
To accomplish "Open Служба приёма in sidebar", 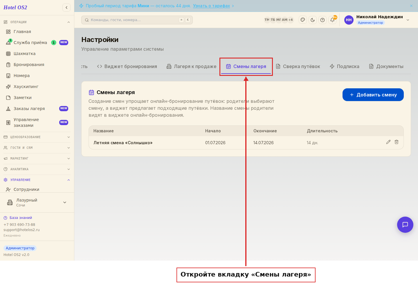I will point(37,43).
